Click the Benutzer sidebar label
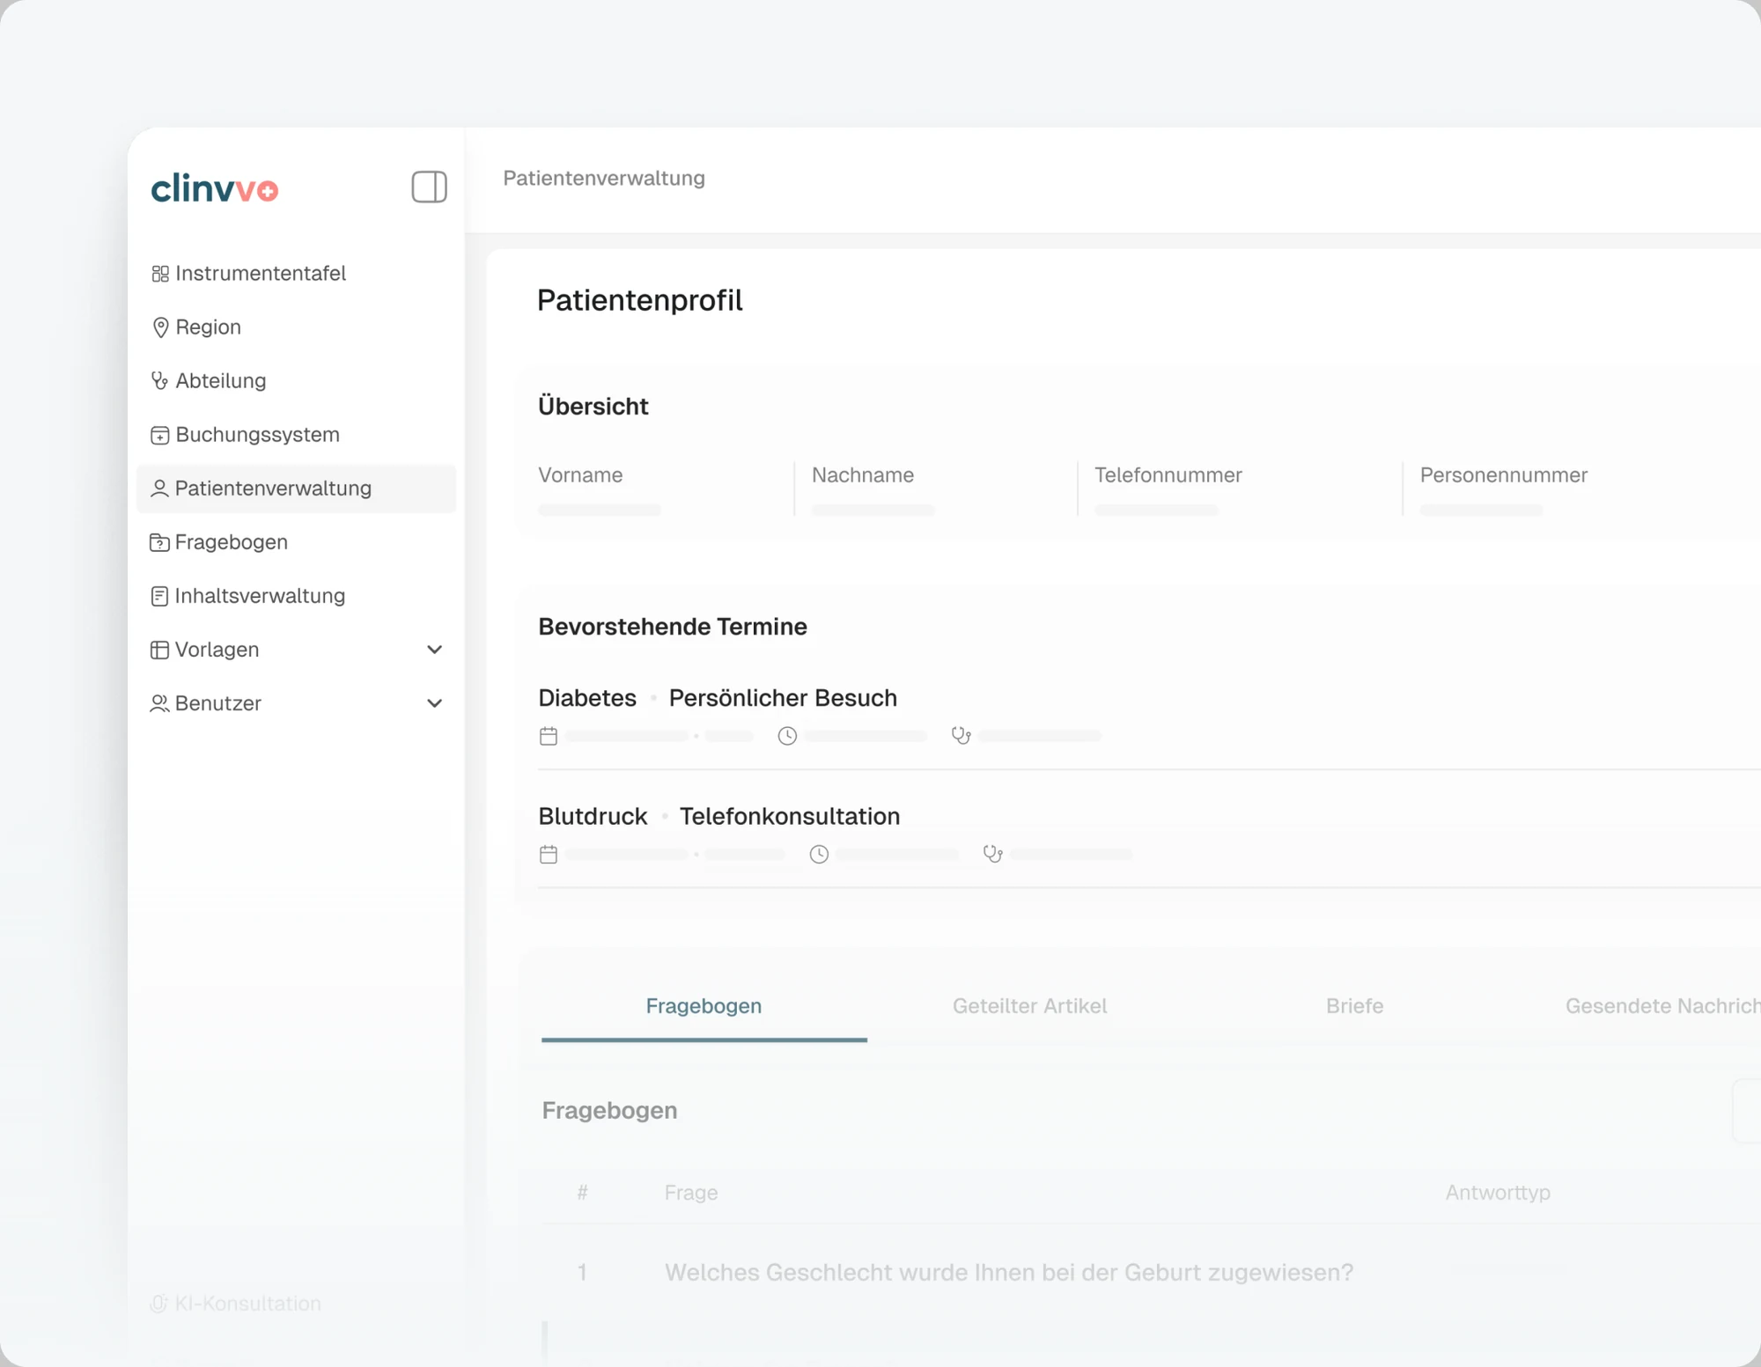Viewport: 1761px width, 1367px height. pos(217,703)
